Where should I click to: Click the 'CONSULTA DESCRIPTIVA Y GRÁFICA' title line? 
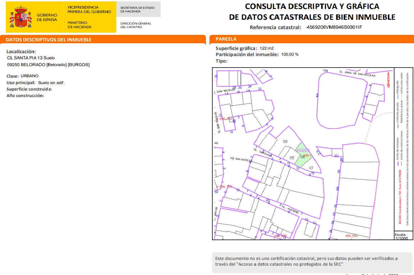click(312, 6)
